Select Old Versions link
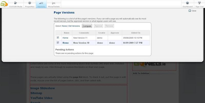Viewport: 205px width, 103px height. tap(74, 26)
